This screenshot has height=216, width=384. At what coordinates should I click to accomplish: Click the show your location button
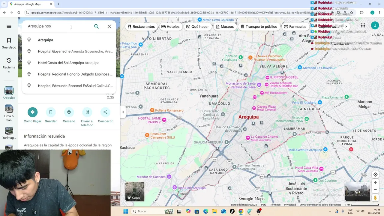(375, 175)
